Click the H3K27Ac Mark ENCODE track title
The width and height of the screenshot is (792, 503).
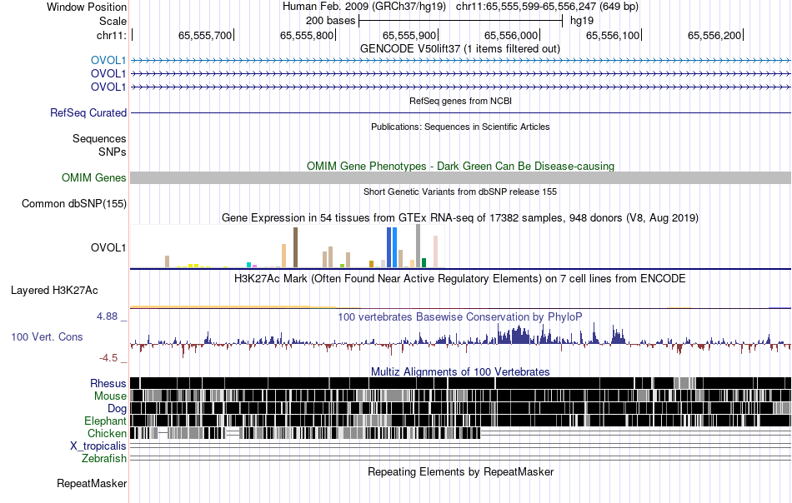click(460, 278)
